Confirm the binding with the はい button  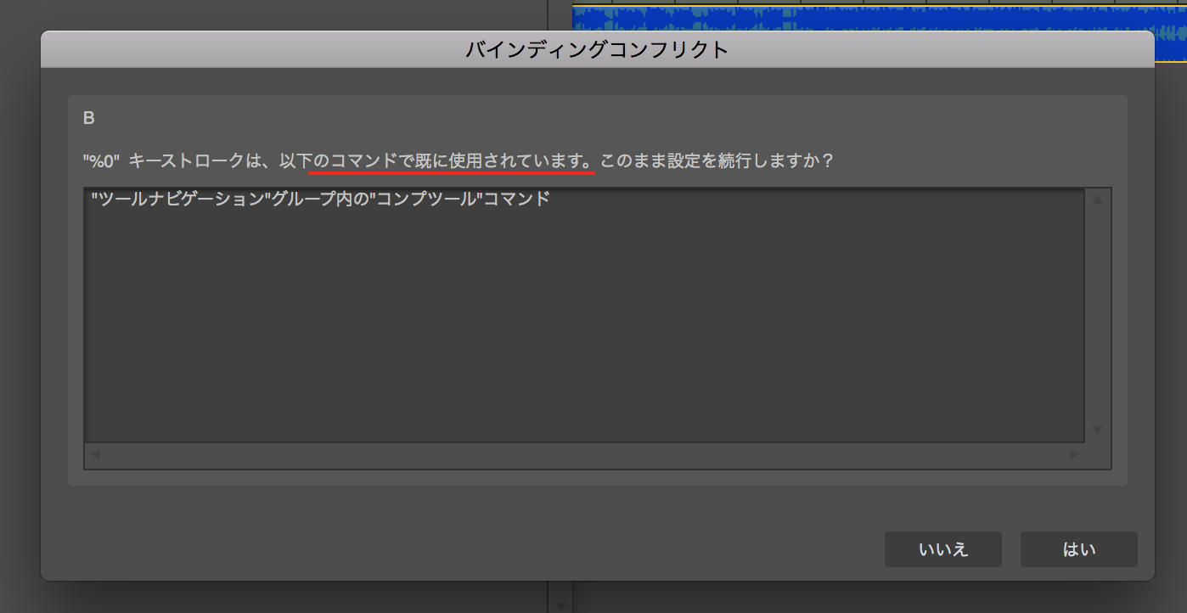pyautogui.click(x=1078, y=549)
